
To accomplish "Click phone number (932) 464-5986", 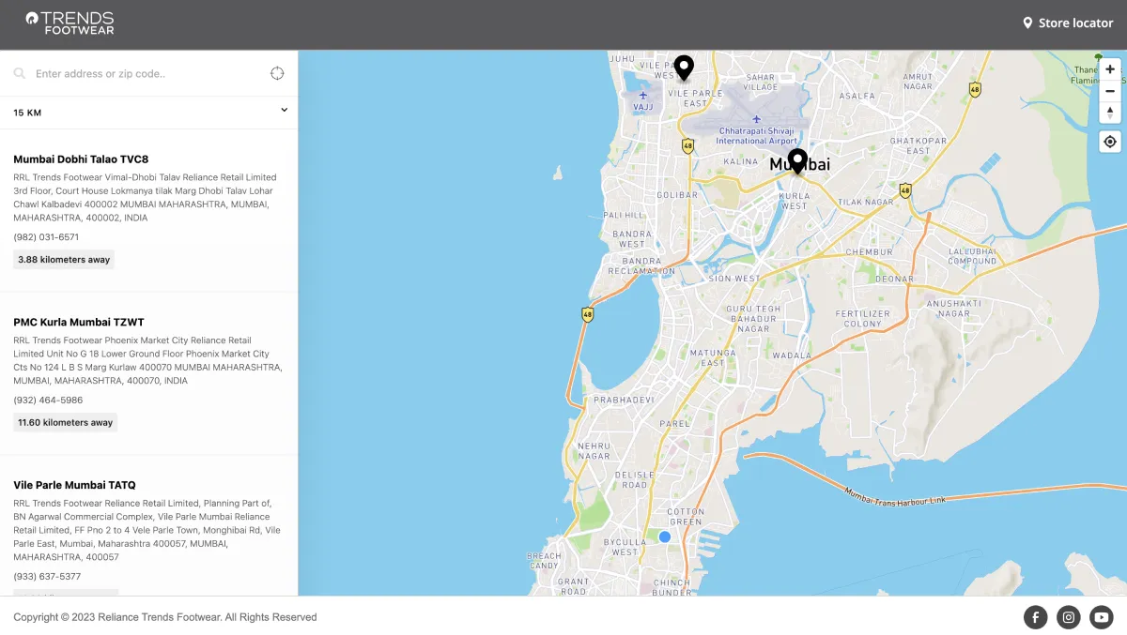I will tap(48, 401).
